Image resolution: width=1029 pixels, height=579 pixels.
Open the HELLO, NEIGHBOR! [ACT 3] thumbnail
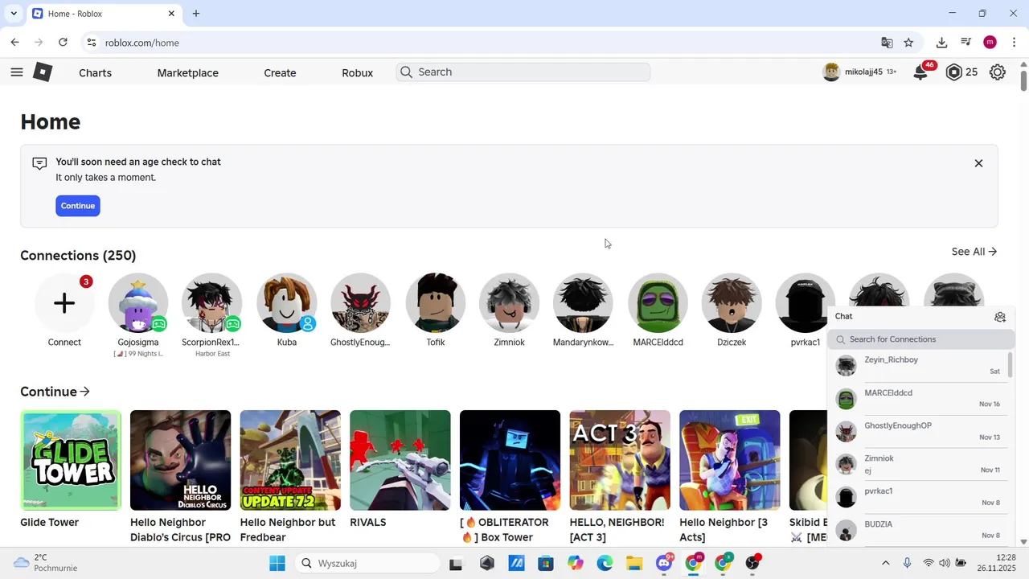(x=620, y=460)
